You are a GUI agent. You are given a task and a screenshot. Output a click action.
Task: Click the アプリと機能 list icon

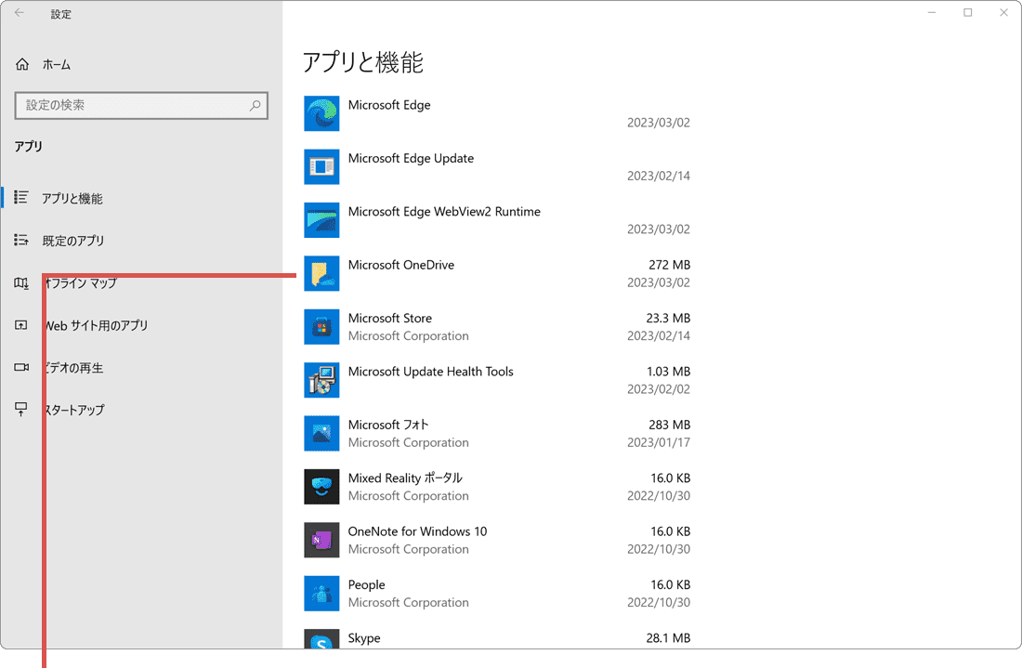(20, 198)
